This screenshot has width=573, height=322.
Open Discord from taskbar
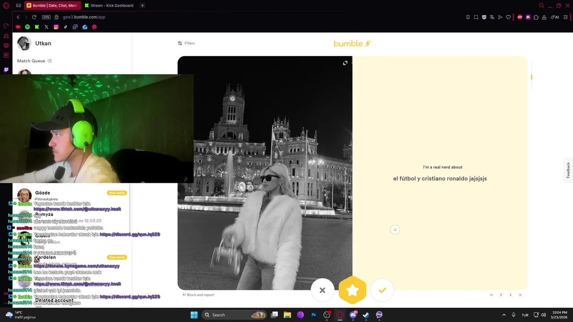tap(353, 315)
